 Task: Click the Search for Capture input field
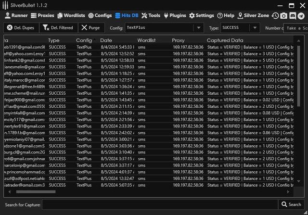tap(160, 204)
